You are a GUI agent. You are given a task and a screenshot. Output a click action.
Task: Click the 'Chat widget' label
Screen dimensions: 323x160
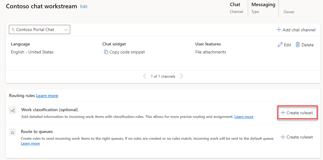[114, 44]
